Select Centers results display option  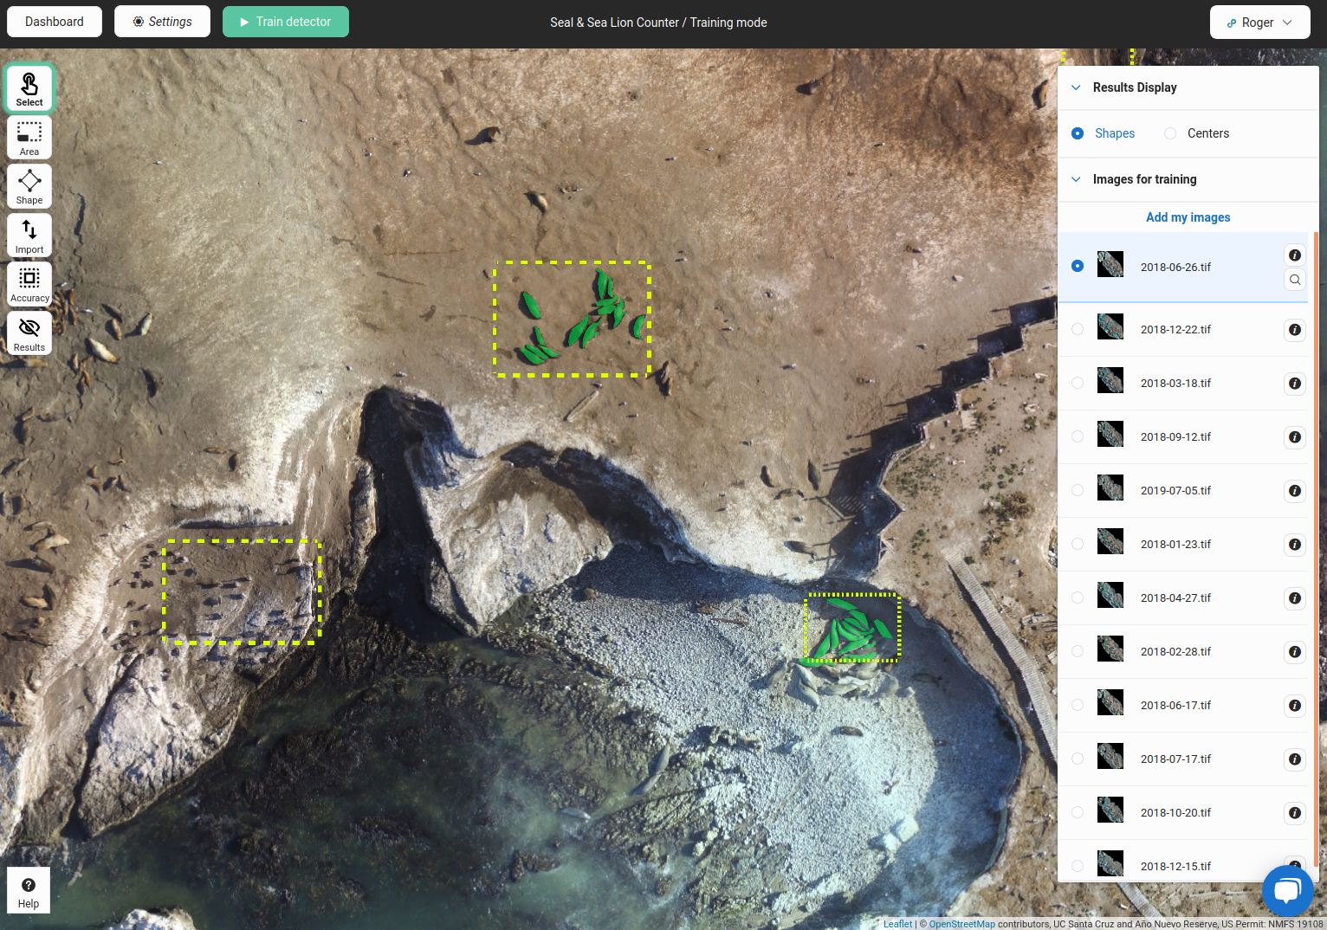[x=1170, y=133]
